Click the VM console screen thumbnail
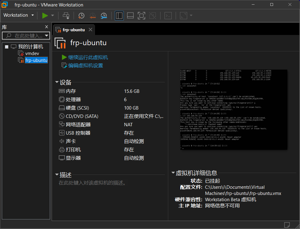This screenshot has height=229, width=300. [234, 110]
